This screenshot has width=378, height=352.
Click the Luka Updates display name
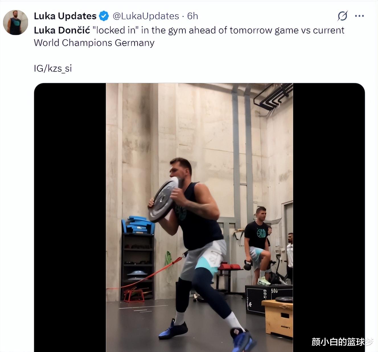click(65, 16)
